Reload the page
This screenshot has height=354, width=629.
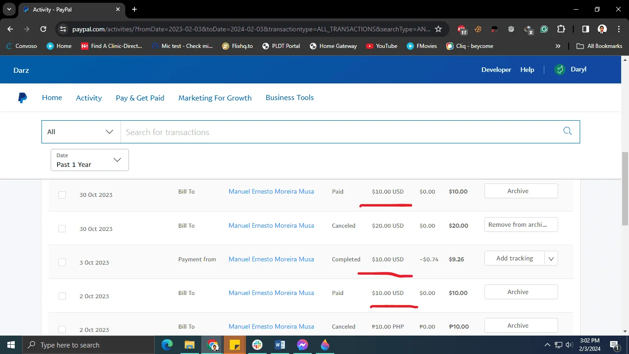pos(43,29)
